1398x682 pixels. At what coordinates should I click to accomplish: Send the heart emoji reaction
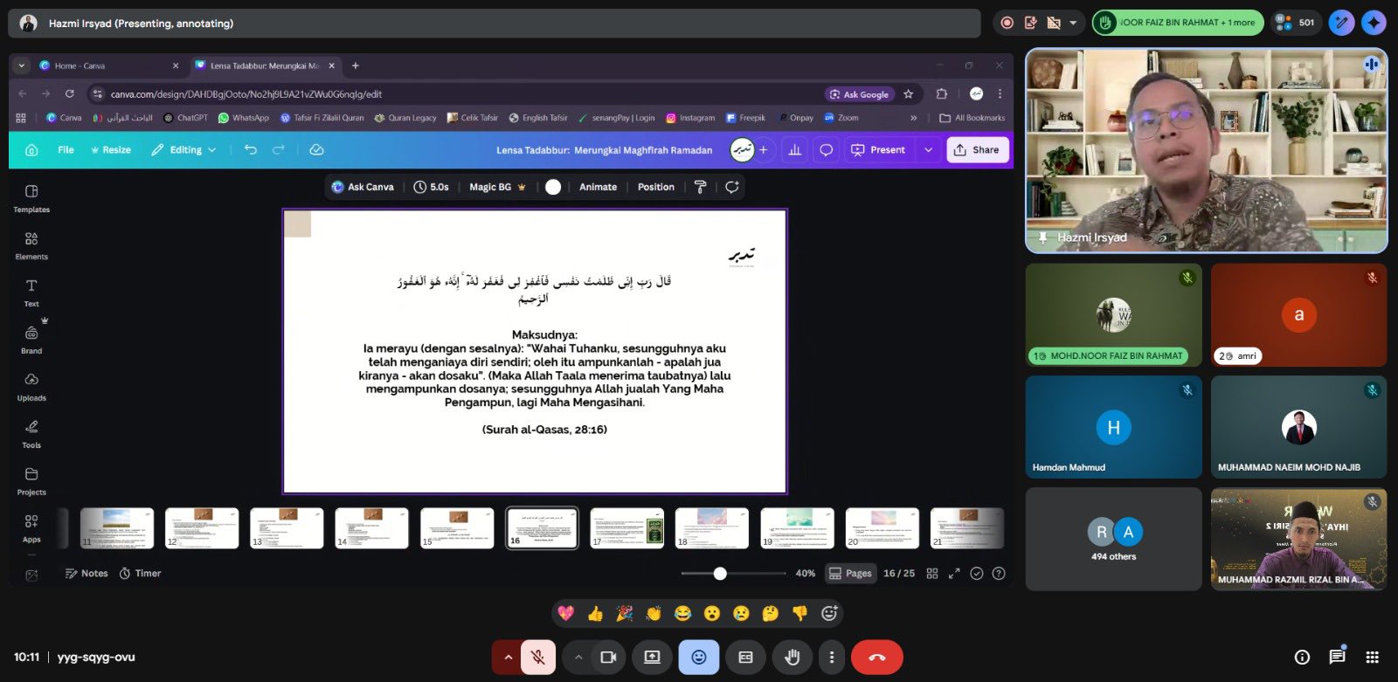(x=566, y=614)
